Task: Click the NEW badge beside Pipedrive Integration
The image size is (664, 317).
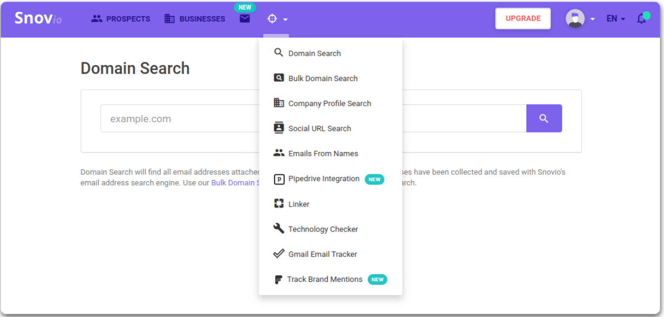Action: (374, 179)
